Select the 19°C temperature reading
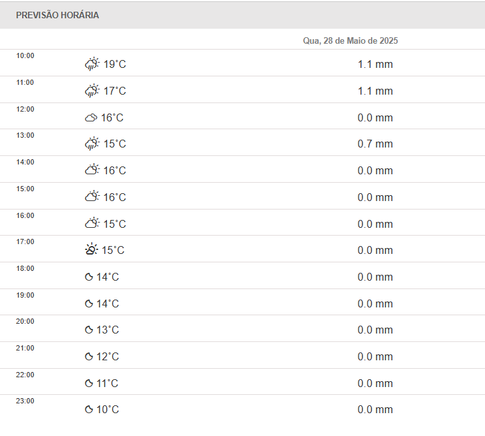 click(115, 64)
